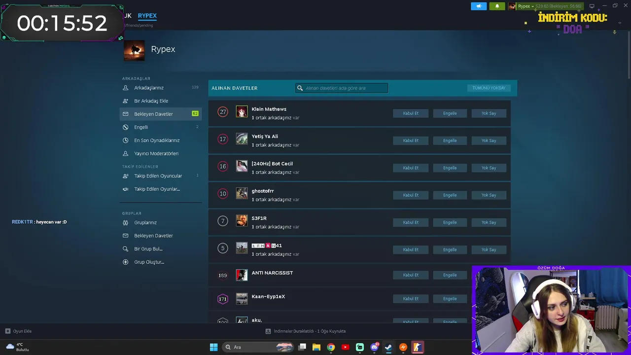Screen dimensions: 631x355
Task: Open Steam announcements megaphone icon
Action: (479, 6)
